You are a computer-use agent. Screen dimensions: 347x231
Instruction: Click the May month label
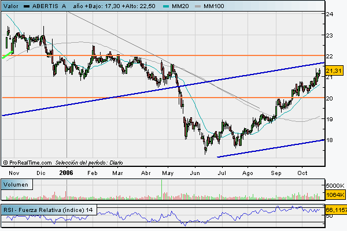168,173
